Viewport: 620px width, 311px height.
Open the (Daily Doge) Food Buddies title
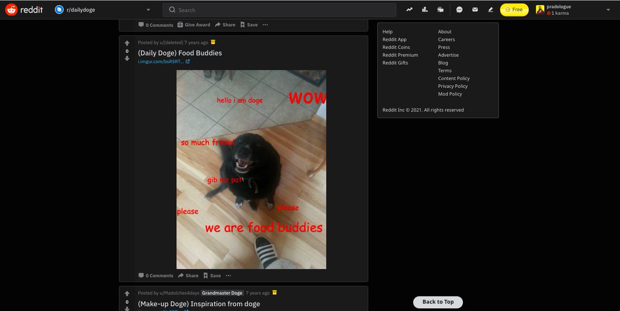click(x=180, y=53)
